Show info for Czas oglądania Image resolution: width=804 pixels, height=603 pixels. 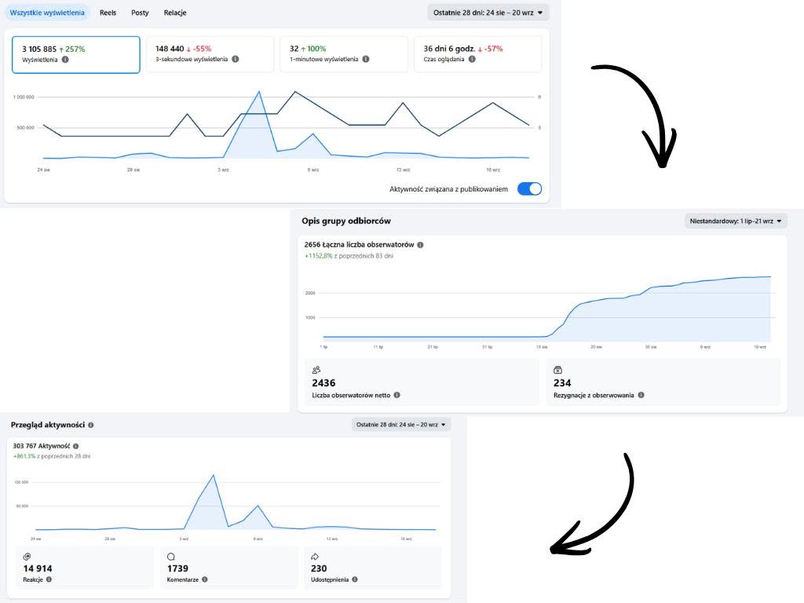(x=472, y=59)
